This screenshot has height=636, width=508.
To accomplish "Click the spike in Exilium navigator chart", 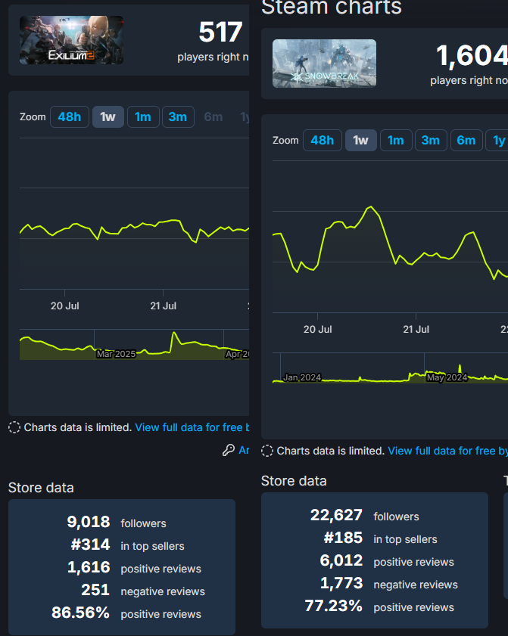I will click(x=174, y=333).
